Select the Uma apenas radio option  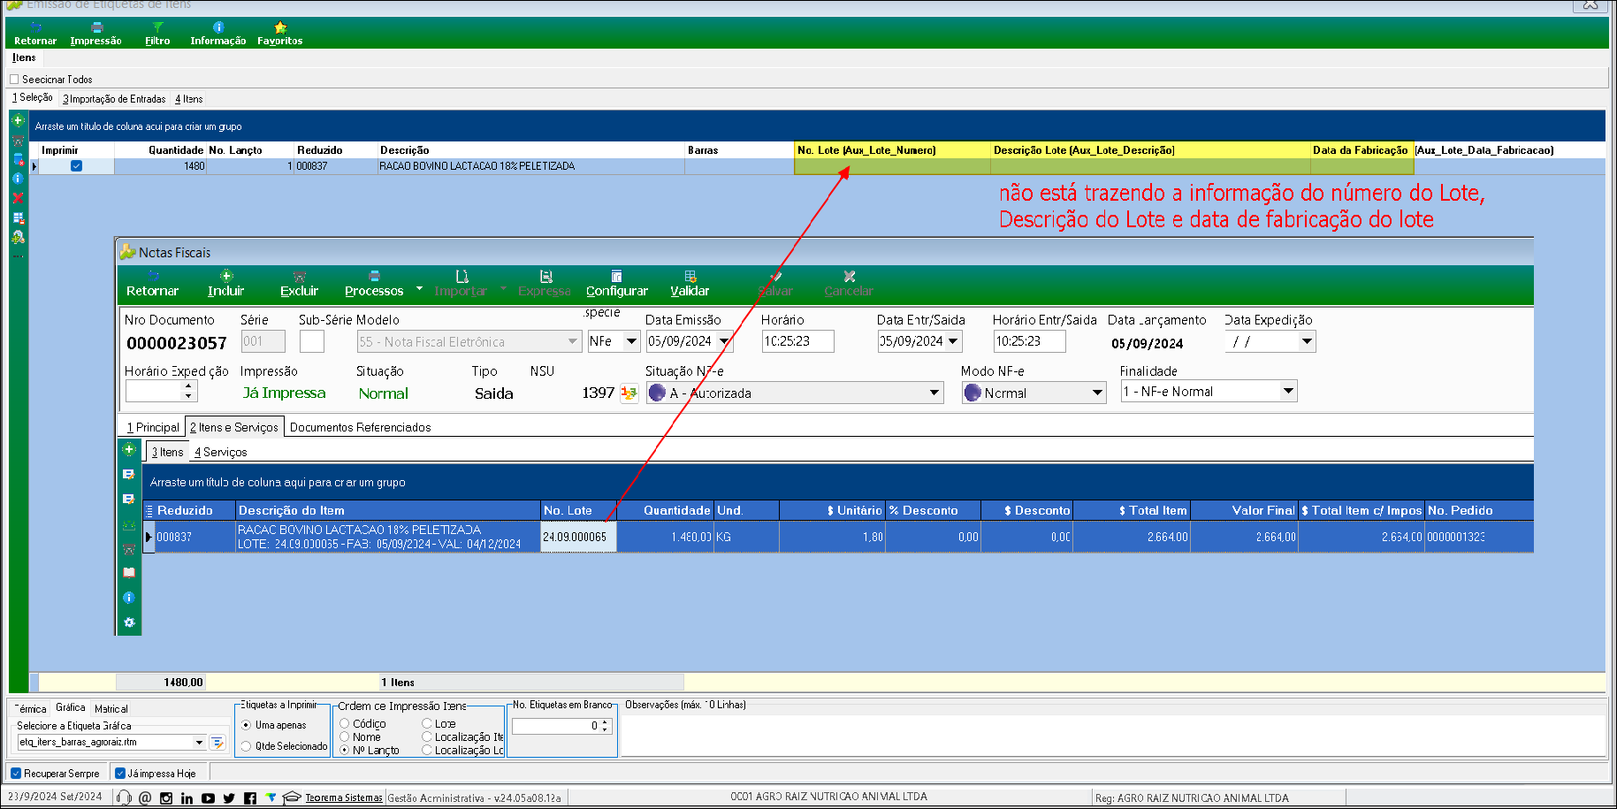point(246,725)
